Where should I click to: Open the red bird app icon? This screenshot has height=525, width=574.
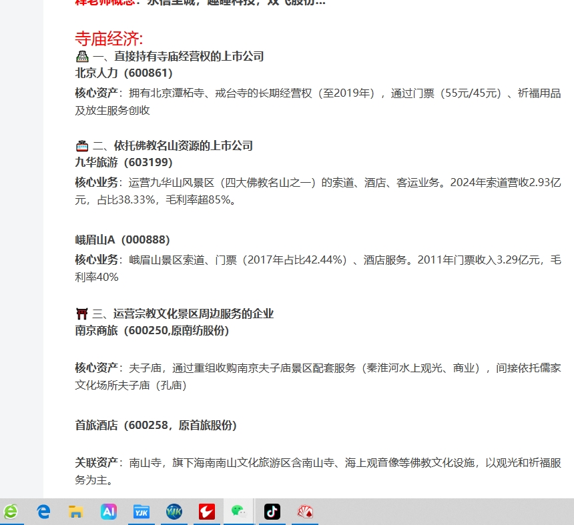tap(206, 512)
